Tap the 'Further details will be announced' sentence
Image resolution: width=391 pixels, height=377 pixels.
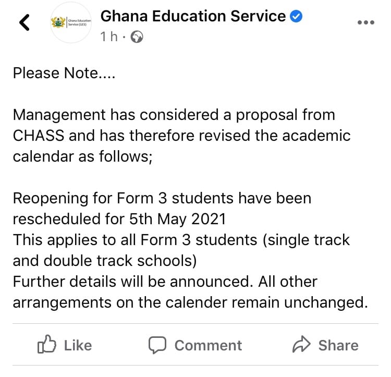131,282
